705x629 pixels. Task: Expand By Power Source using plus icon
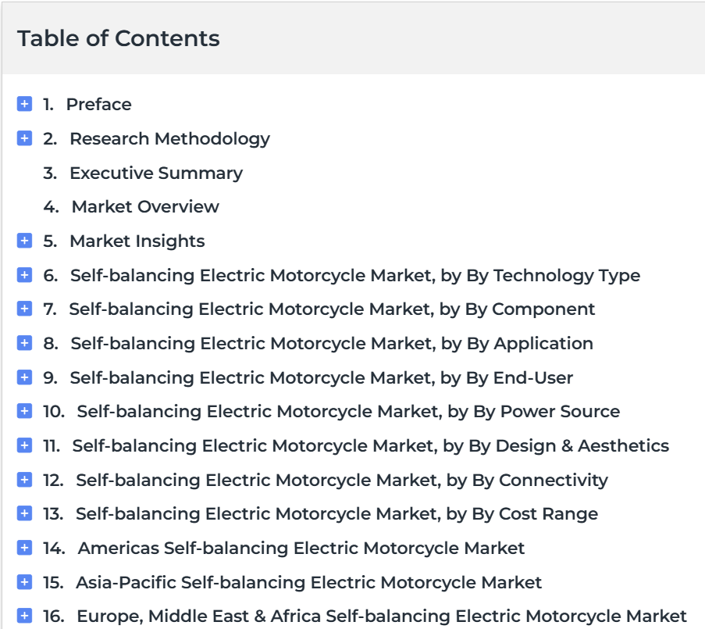[x=24, y=411]
